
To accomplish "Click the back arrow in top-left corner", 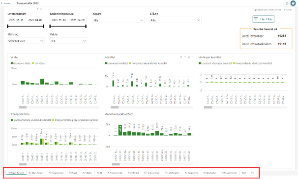I will pyautogui.click(x=1, y=3).
